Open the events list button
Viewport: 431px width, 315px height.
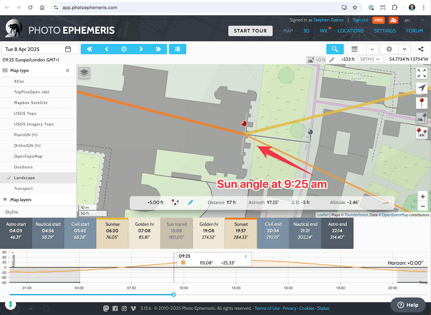coord(177,49)
